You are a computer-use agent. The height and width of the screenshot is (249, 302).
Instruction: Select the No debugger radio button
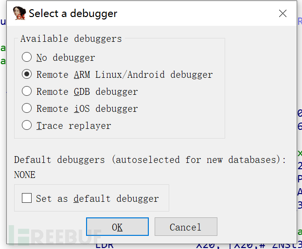pos(27,57)
